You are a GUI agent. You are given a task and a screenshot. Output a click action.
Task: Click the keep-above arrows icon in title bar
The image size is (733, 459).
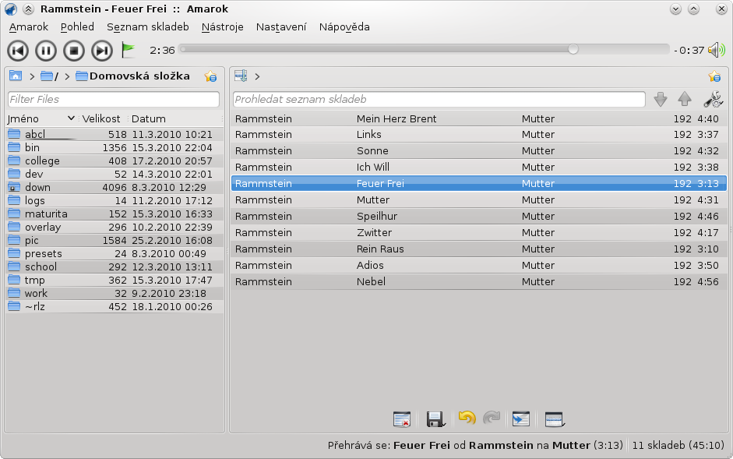pos(29,9)
